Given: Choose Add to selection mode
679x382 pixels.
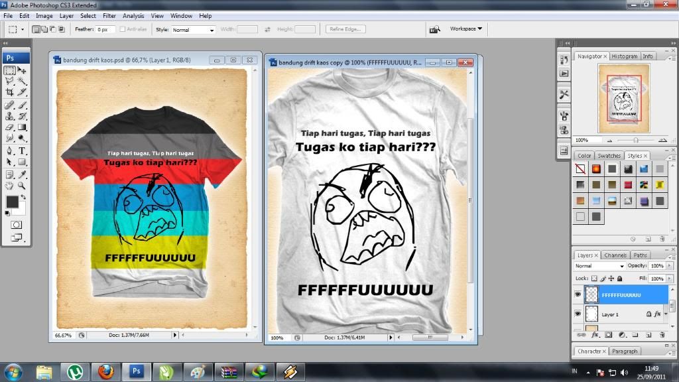Looking at the screenshot, I should pos(44,29).
